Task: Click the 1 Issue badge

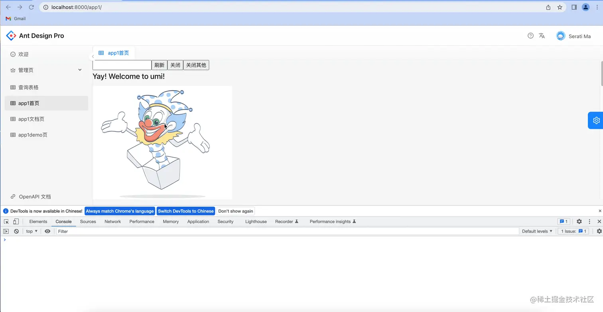Action: (573, 231)
